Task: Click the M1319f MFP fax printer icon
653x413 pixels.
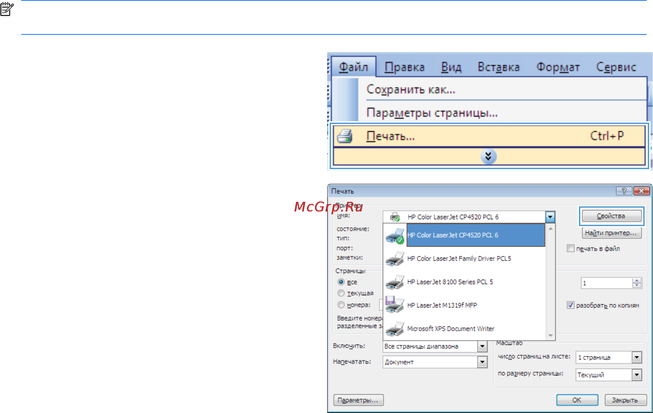Action: [x=395, y=305]
